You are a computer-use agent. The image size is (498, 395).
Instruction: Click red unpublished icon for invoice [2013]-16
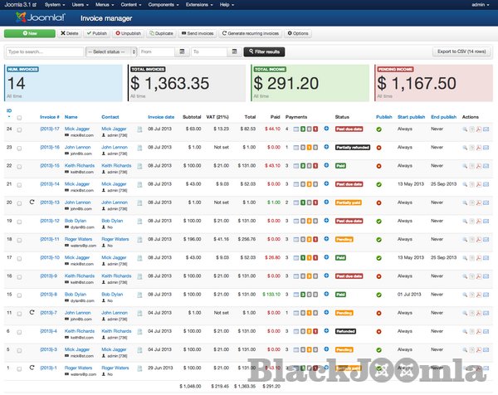click(378, 147)
